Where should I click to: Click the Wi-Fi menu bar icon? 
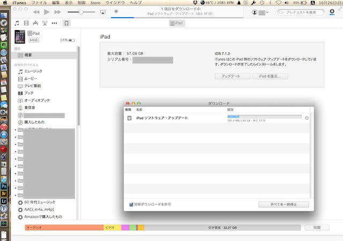(278, 3)
